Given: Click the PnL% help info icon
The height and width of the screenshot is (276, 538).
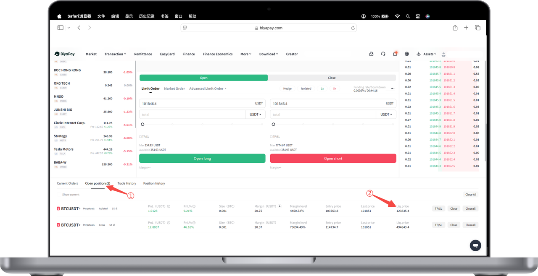Looking at the screenshot, I should [x=194, y=206].
